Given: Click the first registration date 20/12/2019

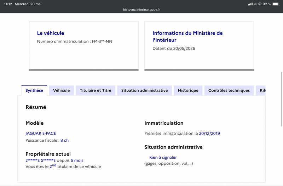Looking at the screenshot, I should pyautogui.click(x=209, y=134).
